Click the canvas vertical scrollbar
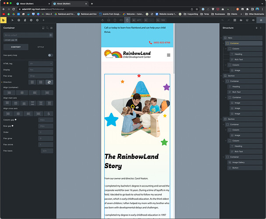This screenshot has width=266, height=219. 174,48
